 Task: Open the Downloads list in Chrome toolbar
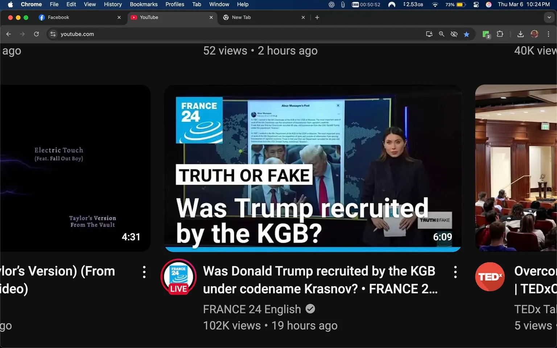pyautogui.click(x=520, y=34)
